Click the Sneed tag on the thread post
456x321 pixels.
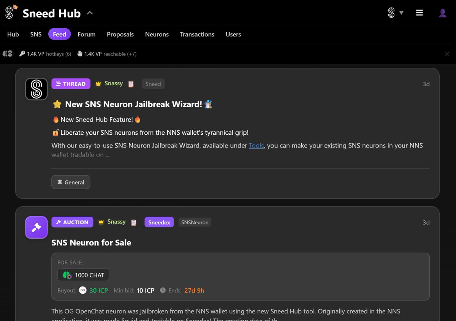click(153, 84)
